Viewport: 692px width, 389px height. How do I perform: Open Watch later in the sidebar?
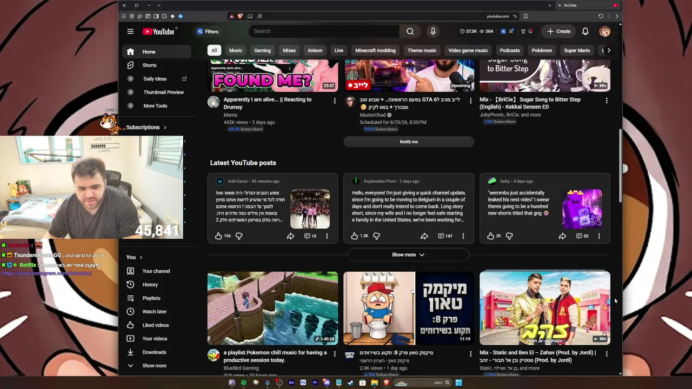point(157,312)
